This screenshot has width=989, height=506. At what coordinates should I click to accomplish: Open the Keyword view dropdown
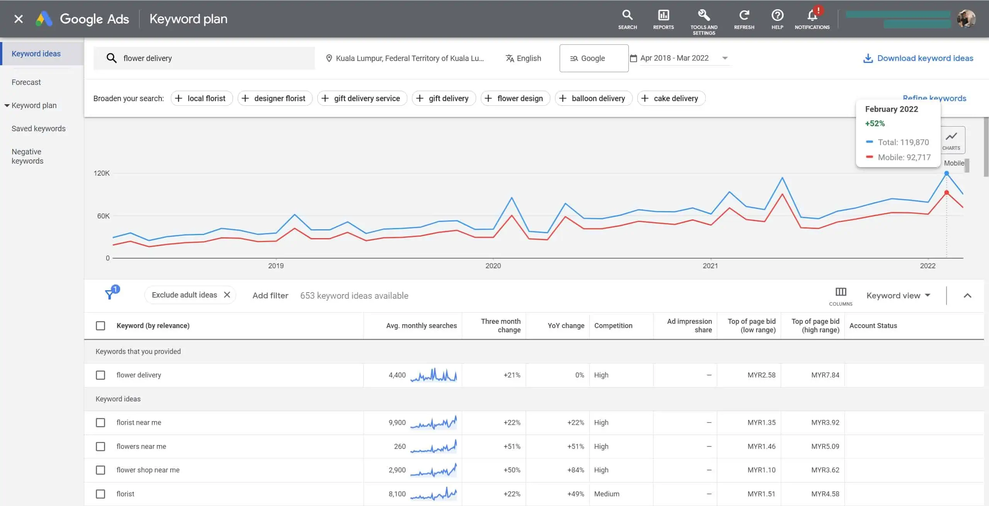[898, 296]
